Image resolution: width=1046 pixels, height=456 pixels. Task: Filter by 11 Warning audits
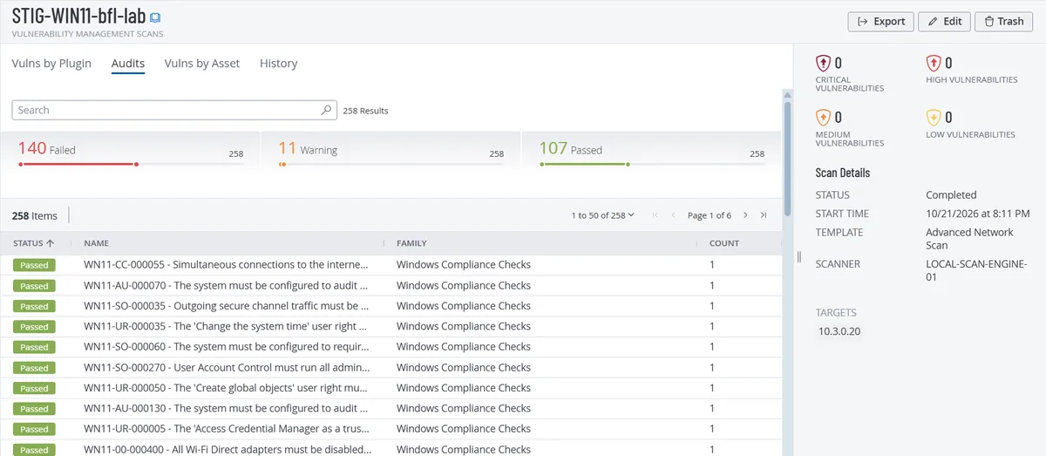click(391, 152)
